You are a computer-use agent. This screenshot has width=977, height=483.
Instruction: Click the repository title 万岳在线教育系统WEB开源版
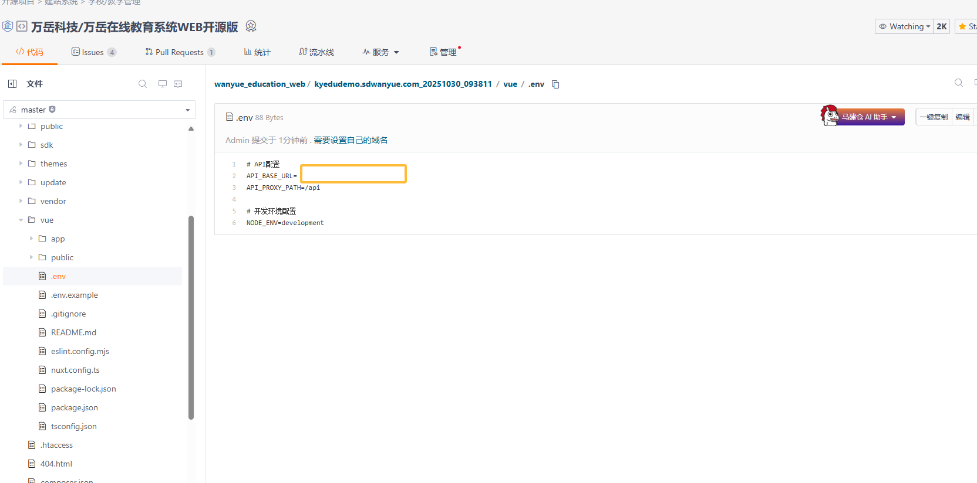click(161, 27)
